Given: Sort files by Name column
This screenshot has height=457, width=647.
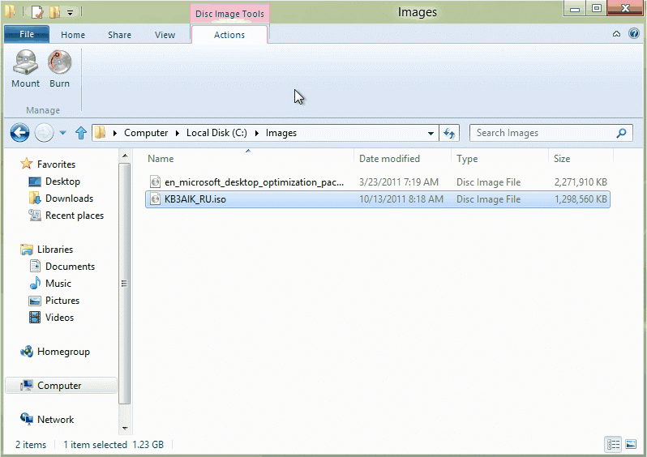Looking at the screenshot, I should coord(249,158).
